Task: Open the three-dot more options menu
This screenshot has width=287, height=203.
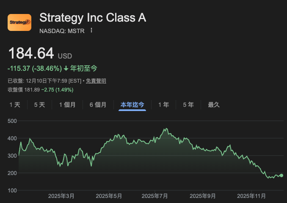Action: click(x=91, y=31)
